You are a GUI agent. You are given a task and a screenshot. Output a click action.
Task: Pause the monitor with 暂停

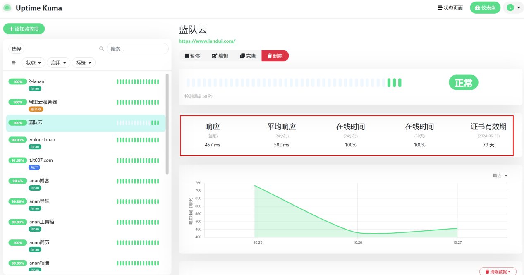point(192,56)
